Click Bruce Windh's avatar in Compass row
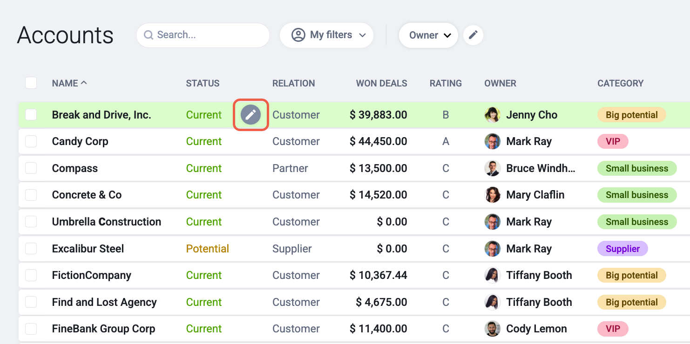 click(x=492, y=168)
